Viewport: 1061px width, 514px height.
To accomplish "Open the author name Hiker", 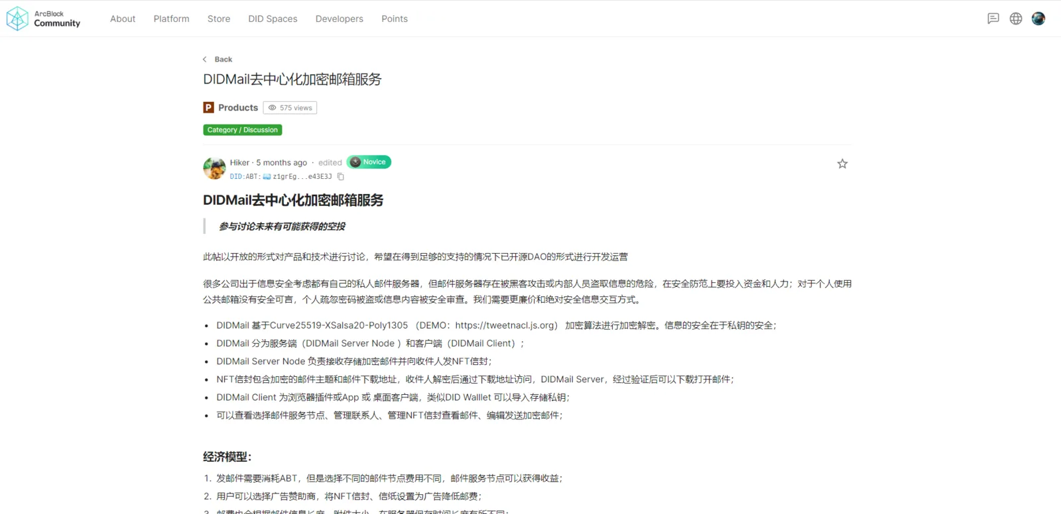I will pos(239,162).
